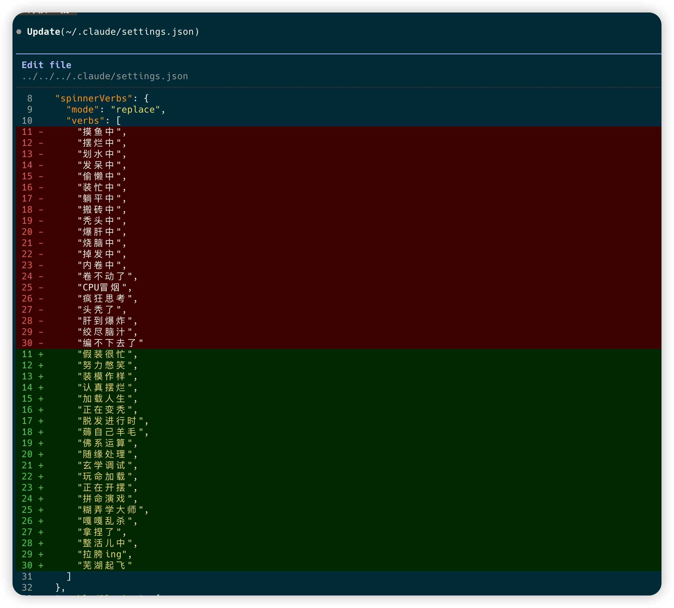Click removed entry "CPU冒烟"

tap(102, 287)
